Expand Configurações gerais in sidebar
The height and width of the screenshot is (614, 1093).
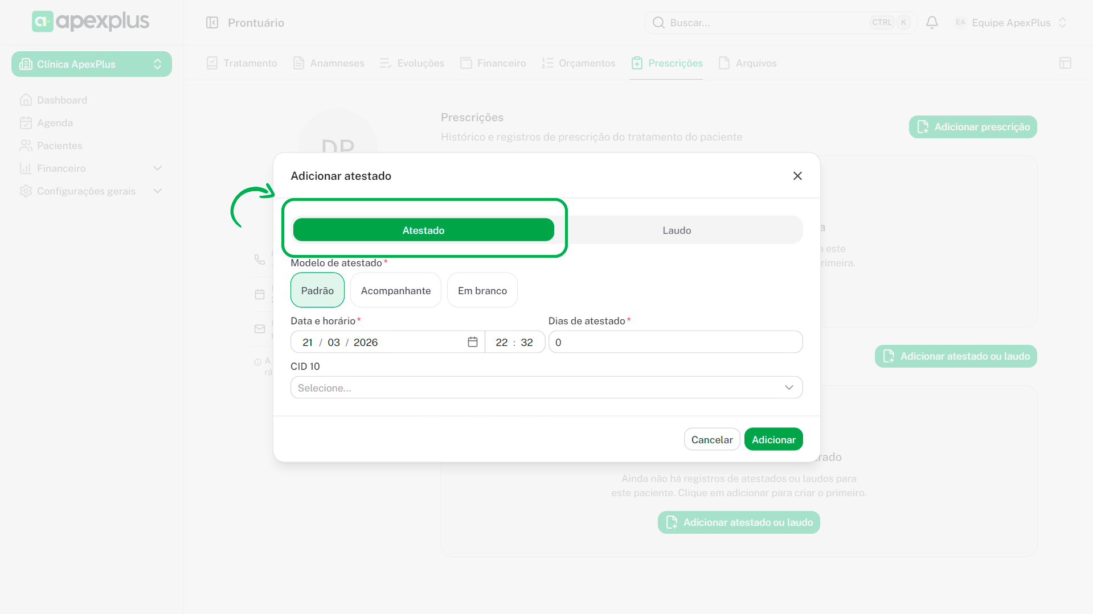tap(86, 191)
